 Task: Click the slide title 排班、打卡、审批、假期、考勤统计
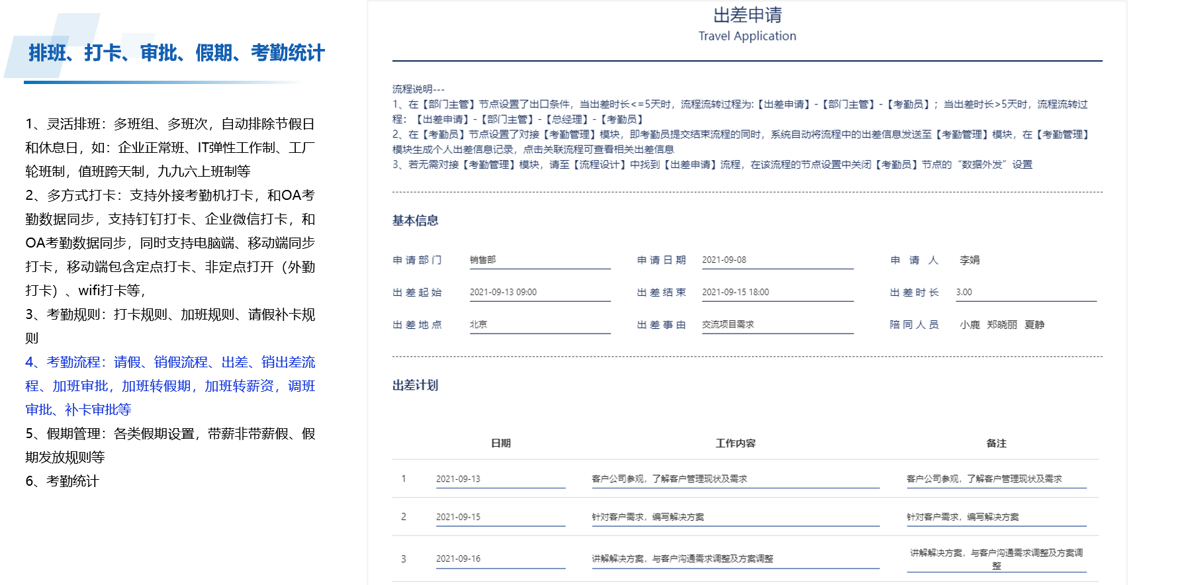tap(177, 53)
